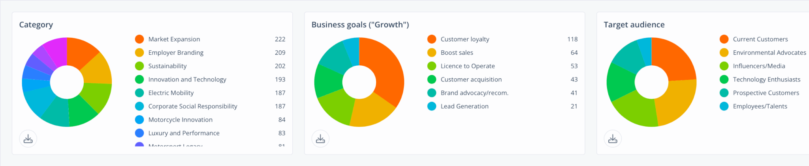
Task: Toggle the Sustainability legend dot
Action: [x=139, y=66]
